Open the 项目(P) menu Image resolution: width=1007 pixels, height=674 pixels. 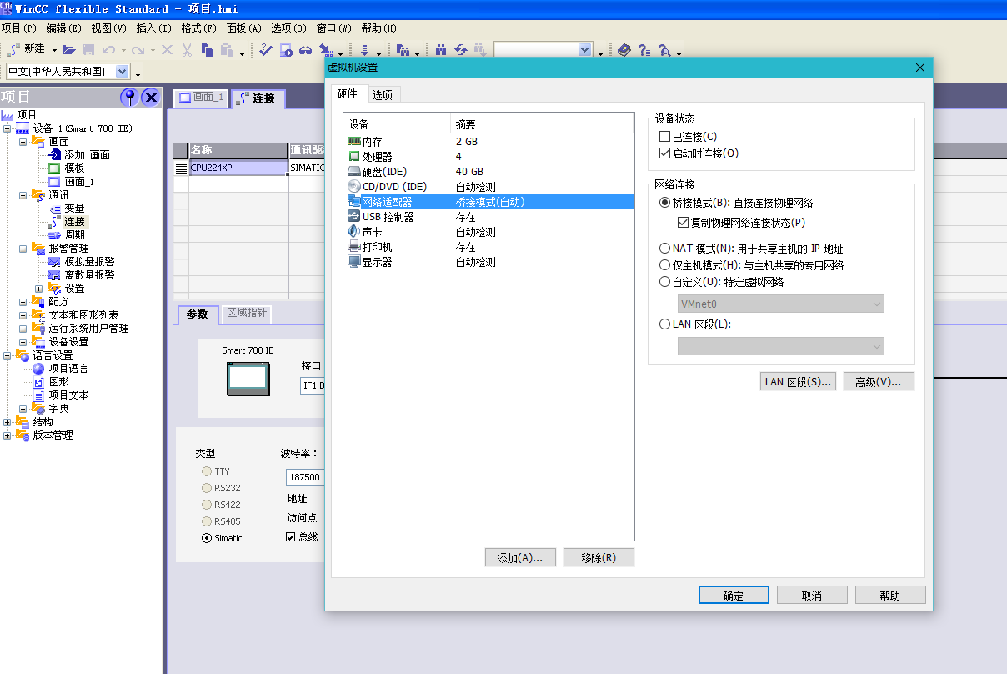18,28
